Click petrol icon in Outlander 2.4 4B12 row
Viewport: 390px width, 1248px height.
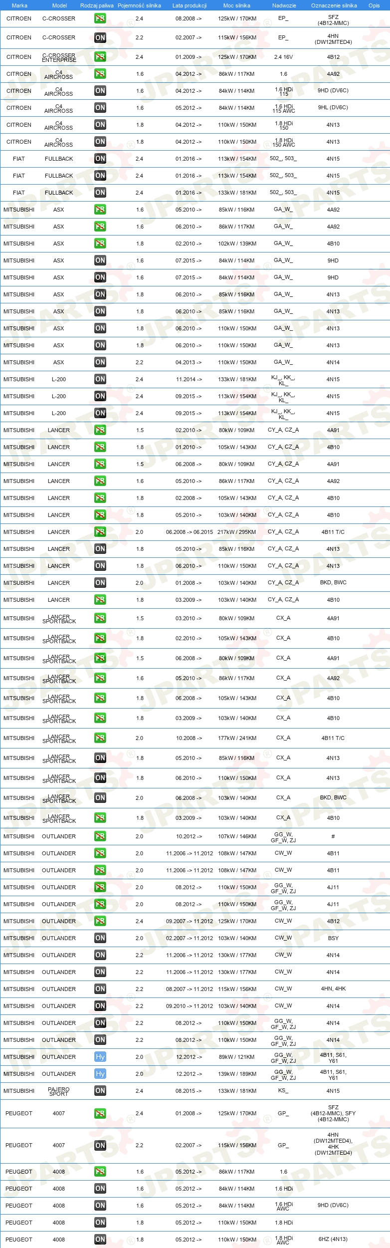point(100,921)
